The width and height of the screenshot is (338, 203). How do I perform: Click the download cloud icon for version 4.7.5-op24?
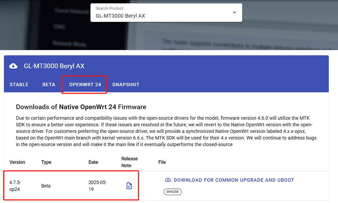[x=168, y=180]
